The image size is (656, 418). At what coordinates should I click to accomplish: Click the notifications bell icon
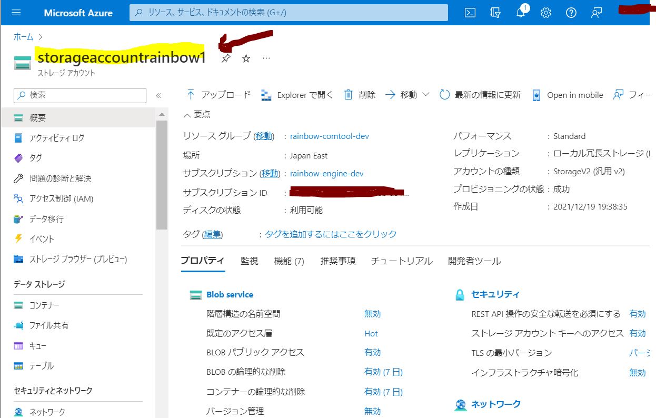point(520,13)
